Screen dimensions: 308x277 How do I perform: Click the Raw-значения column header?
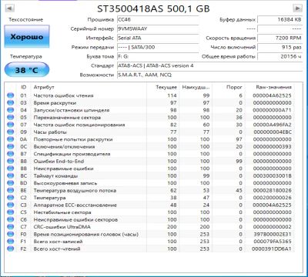coord(273,87)
